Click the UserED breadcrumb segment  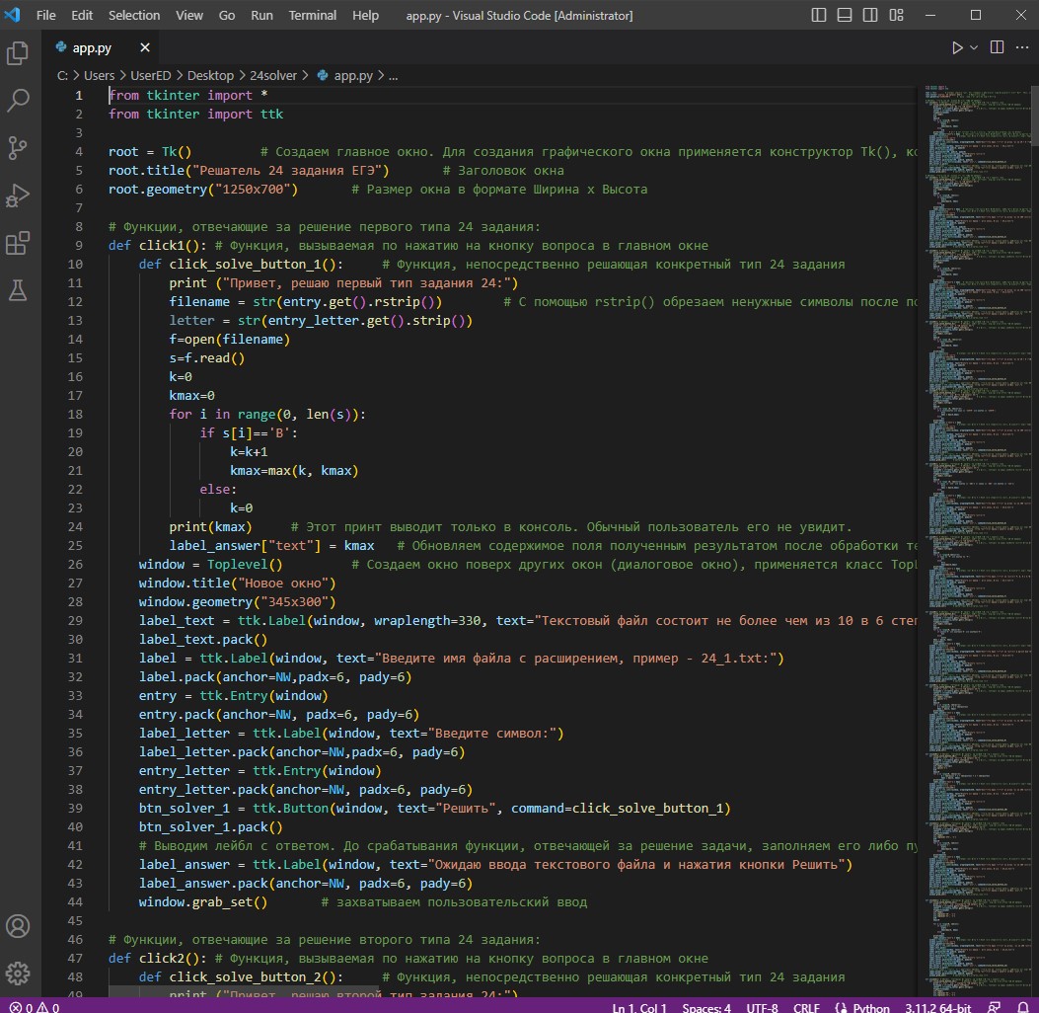[x=150, y=76]
